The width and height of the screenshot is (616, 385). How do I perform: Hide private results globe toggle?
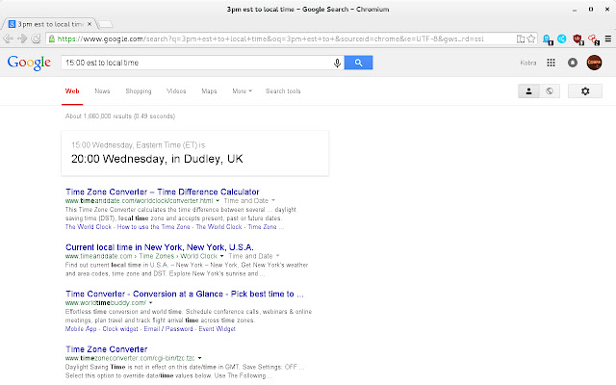click(x=550, y=91)
